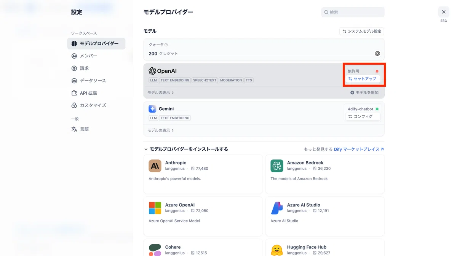Click the Amazon Bedrock provider icon
The height and width of the screenshot is (256, 457).
pyautogui.click(x=277, y=166)
